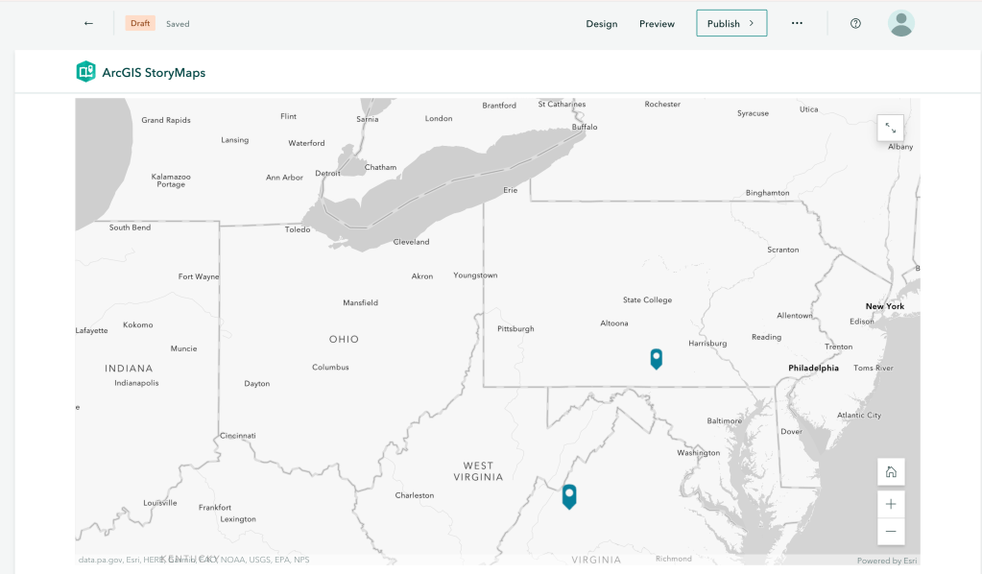Reset map to home extent
The height and width of the screenshot is (574, 982).
click(x=891, y=471)
